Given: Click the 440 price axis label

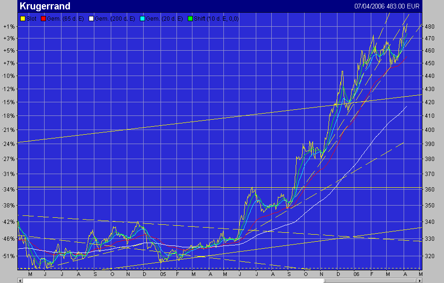Looking at the screenshot, I should [x=429, y=76].
